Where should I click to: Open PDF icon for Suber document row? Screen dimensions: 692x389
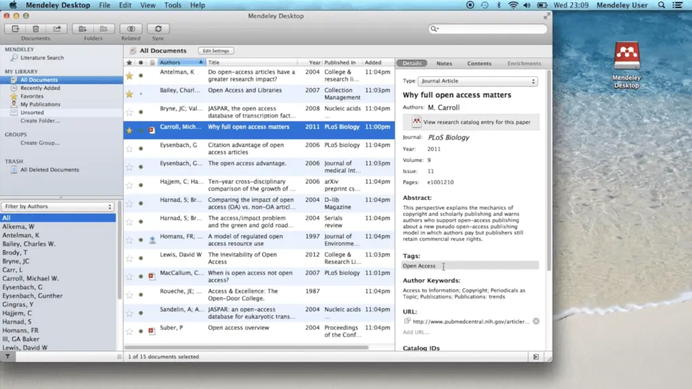[x=152, y=331]
